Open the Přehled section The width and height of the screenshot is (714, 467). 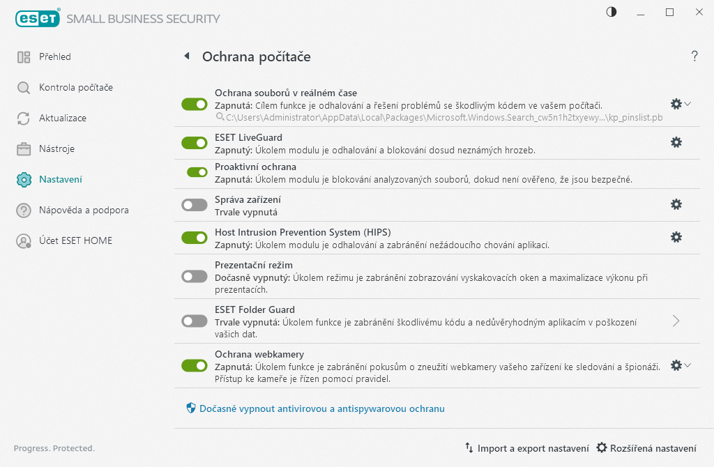pos(54,56)
